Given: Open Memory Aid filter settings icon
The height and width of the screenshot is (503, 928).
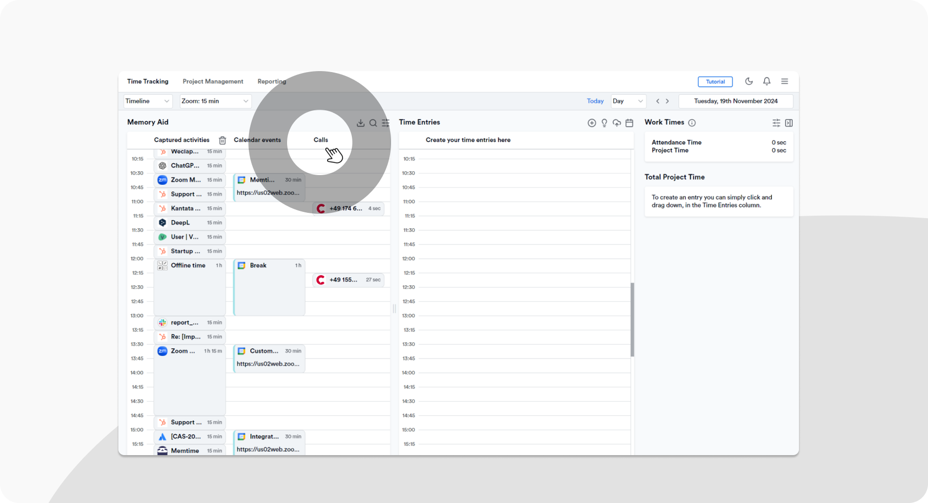Looking at the screenshot, I should tap(386, 123).
